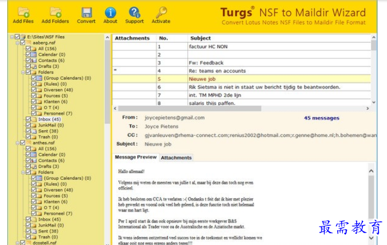Toggle O T (4) checkbox under anthes.nsf
This screenshot has height=245, width=387.
[34, 208]
